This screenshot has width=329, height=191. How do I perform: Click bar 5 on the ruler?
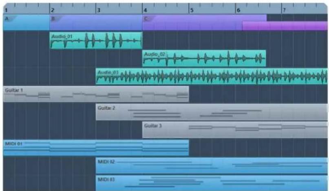[x=192, y=10]
